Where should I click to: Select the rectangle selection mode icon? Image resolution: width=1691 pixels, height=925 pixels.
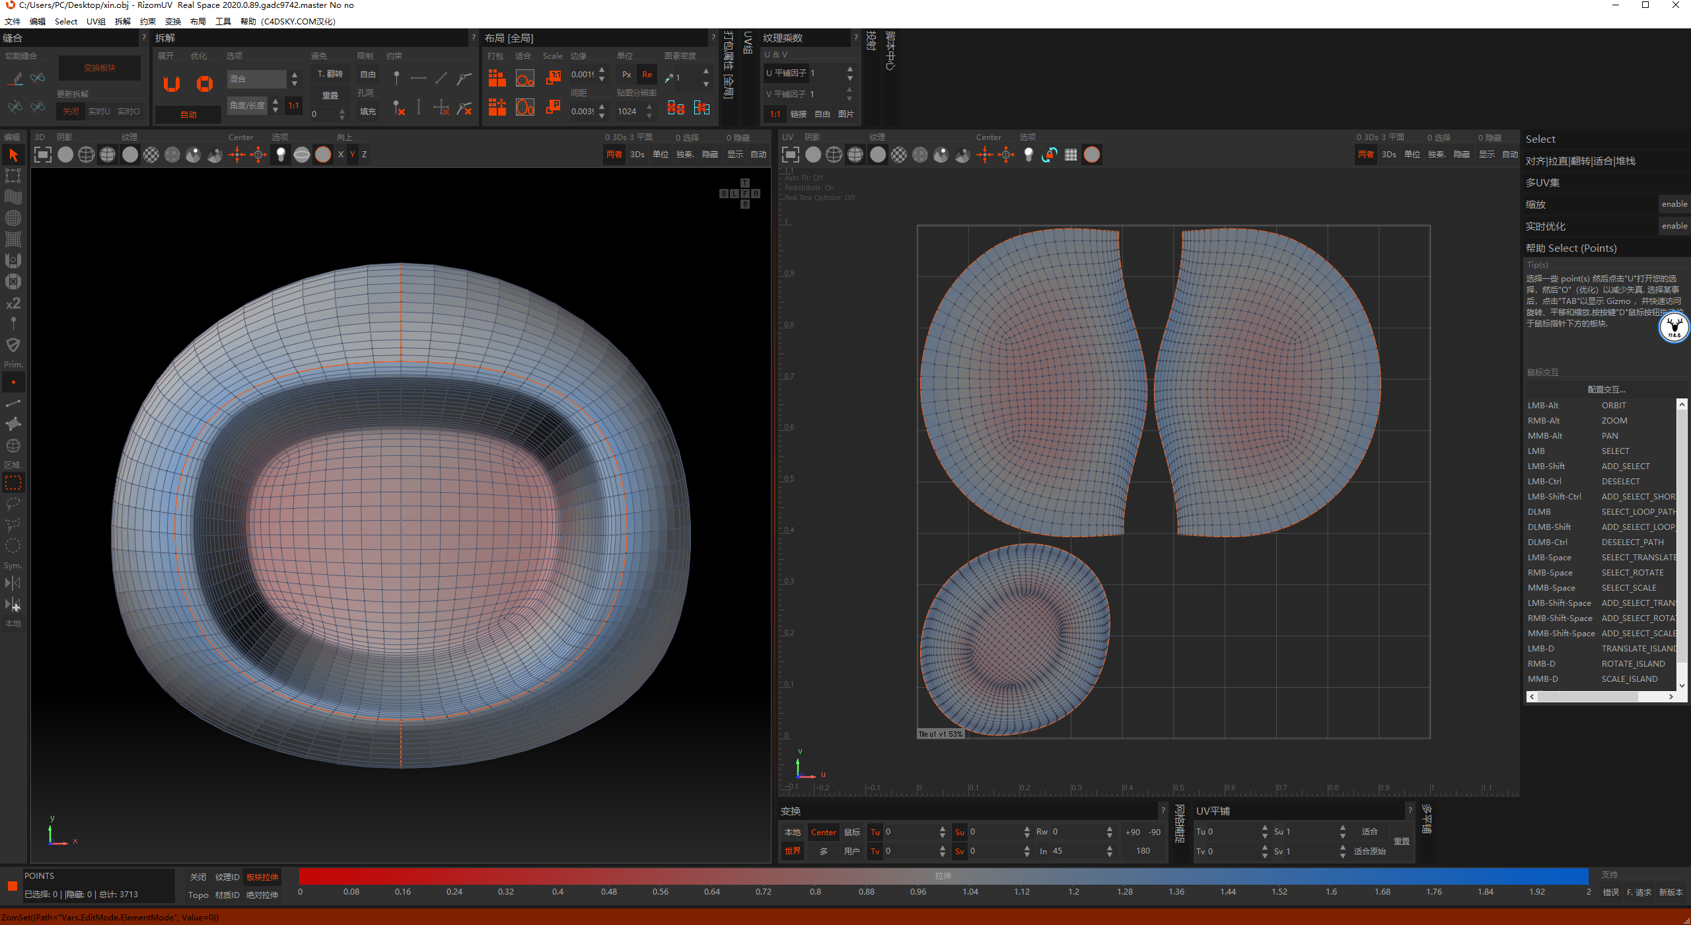click(x=13, y=483)
